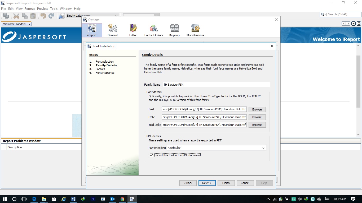Browse for the Bold font file
362x203 pixels.
coord(257,109)
